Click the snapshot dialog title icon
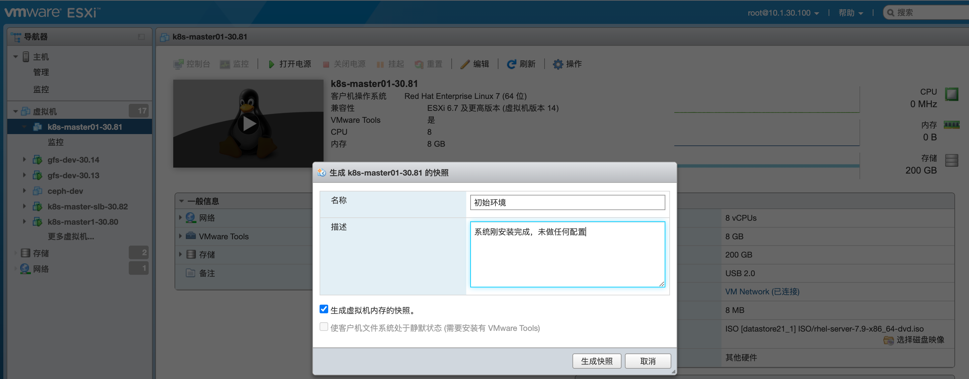 tap(321, 173)
